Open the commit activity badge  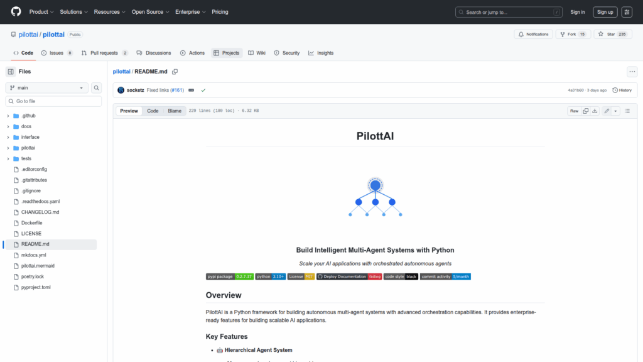point(445,277)
